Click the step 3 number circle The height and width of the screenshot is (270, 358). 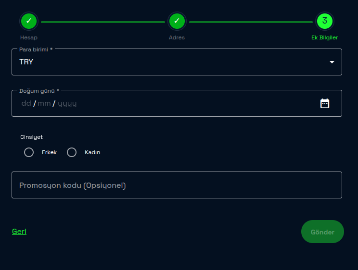pos(325,21)
